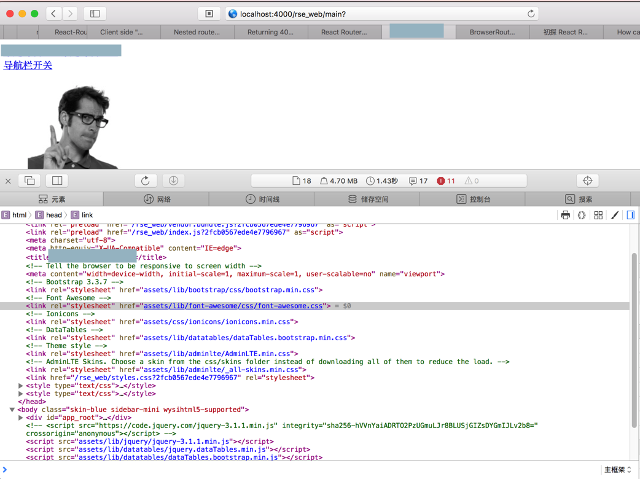Open the Returning 40... tab
The height and width of the screenshot is (479, 640).
[x=271, y=32]
